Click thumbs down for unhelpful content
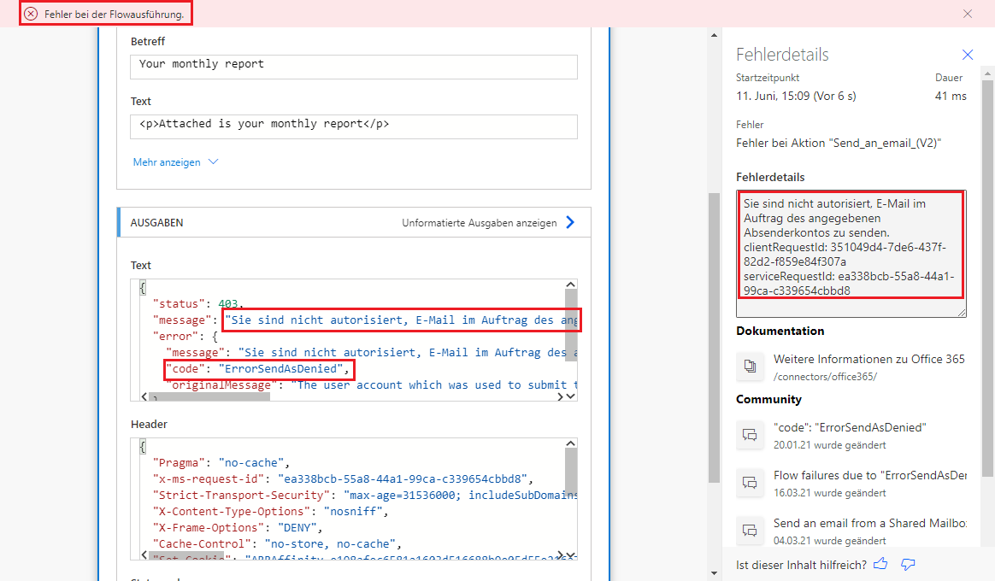Viewport: 995px width, 581px height. (x=908, y=564)
